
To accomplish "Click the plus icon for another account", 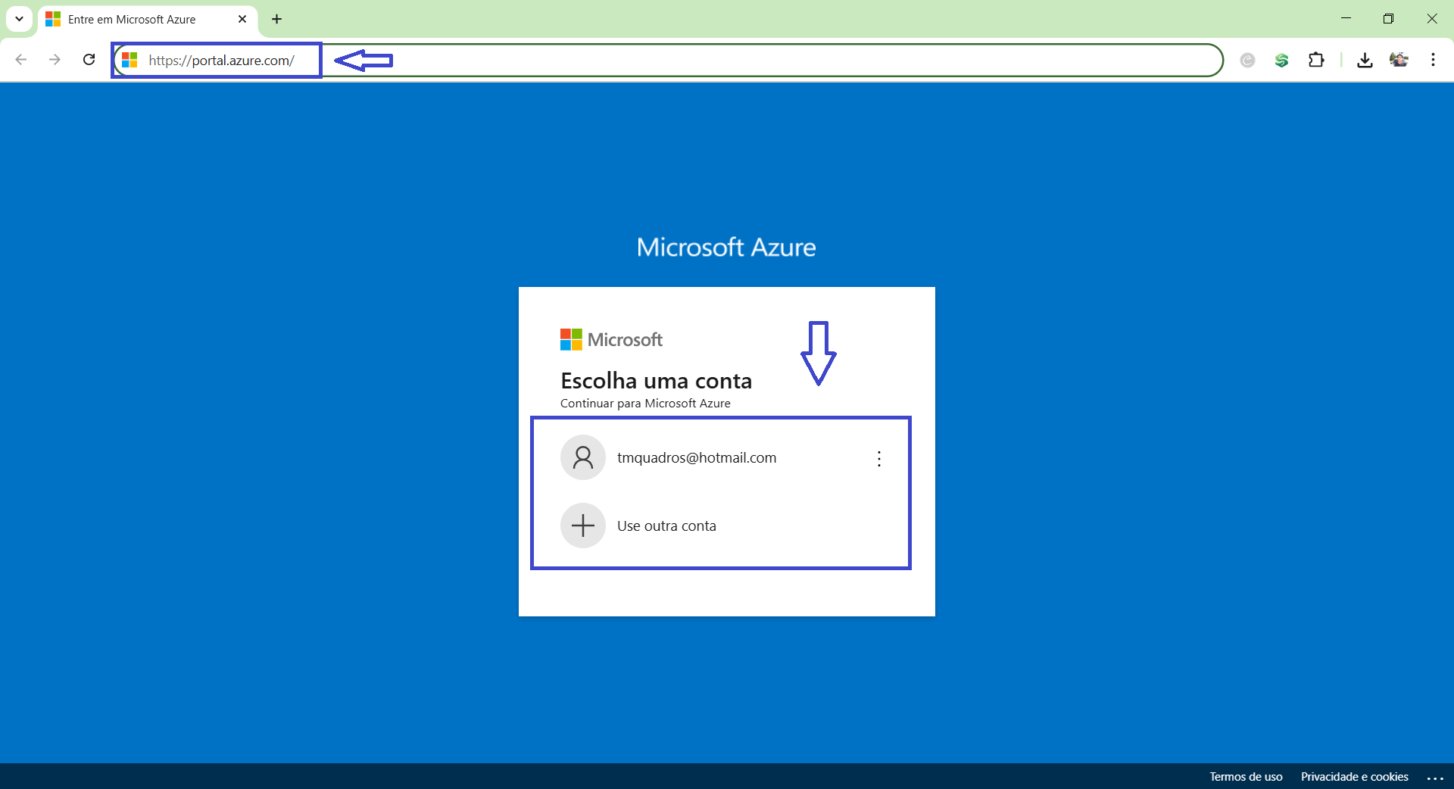I will [x=583, y=525].
